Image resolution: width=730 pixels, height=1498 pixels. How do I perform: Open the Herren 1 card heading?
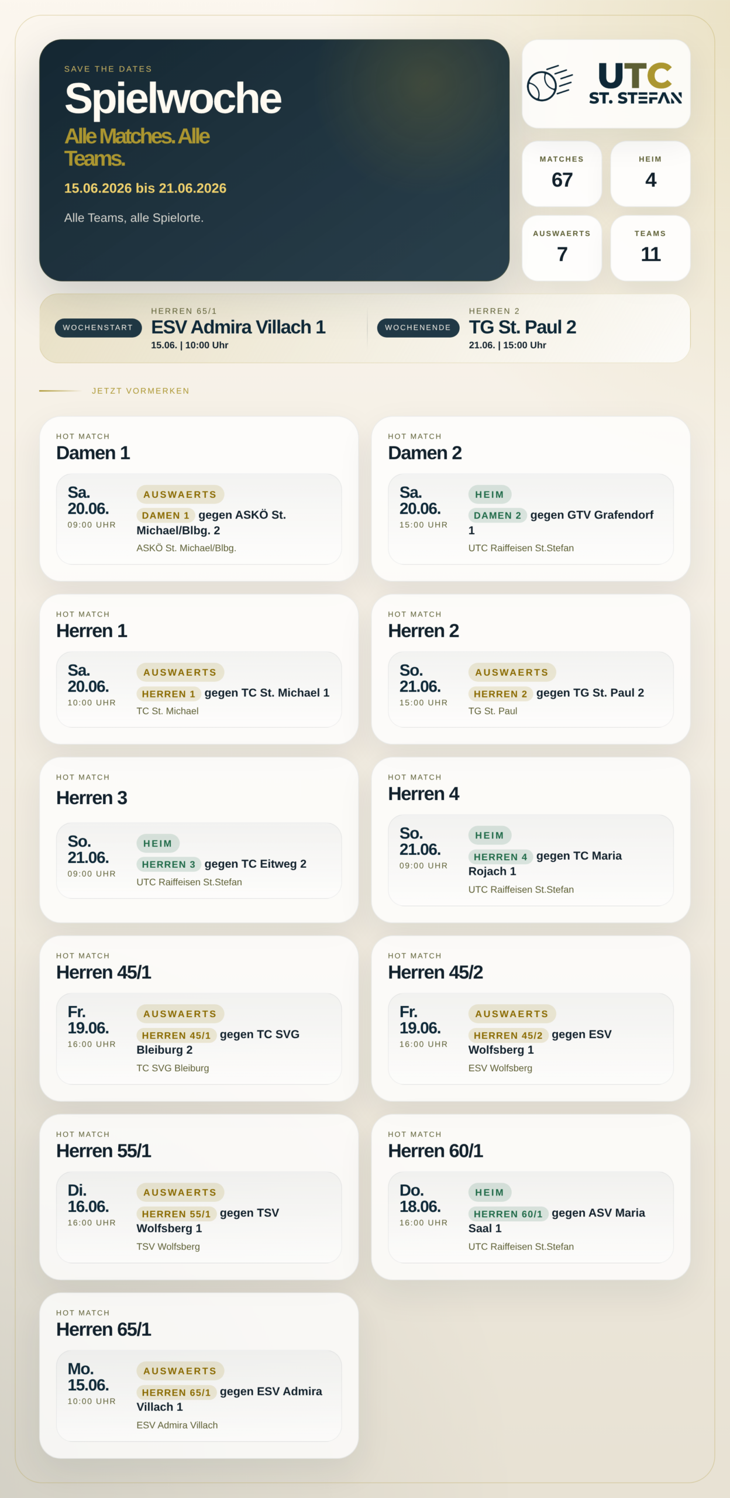point(92,631)
